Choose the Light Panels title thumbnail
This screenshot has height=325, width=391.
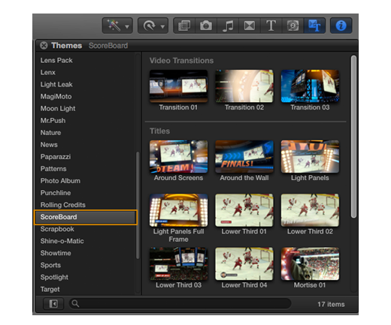310,156
